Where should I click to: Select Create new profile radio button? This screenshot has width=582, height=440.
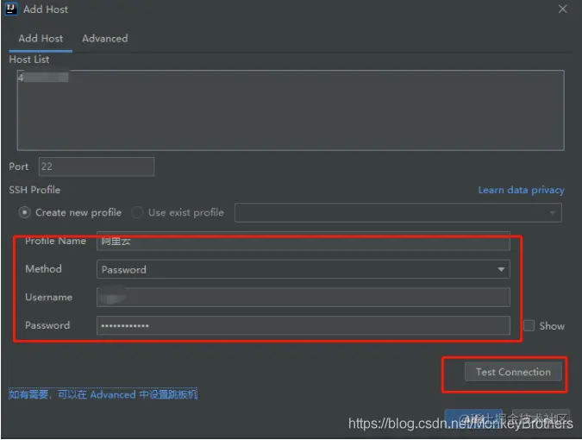click(x=24, y=213)
